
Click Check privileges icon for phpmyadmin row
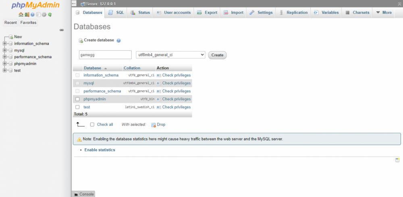(159, 99)
